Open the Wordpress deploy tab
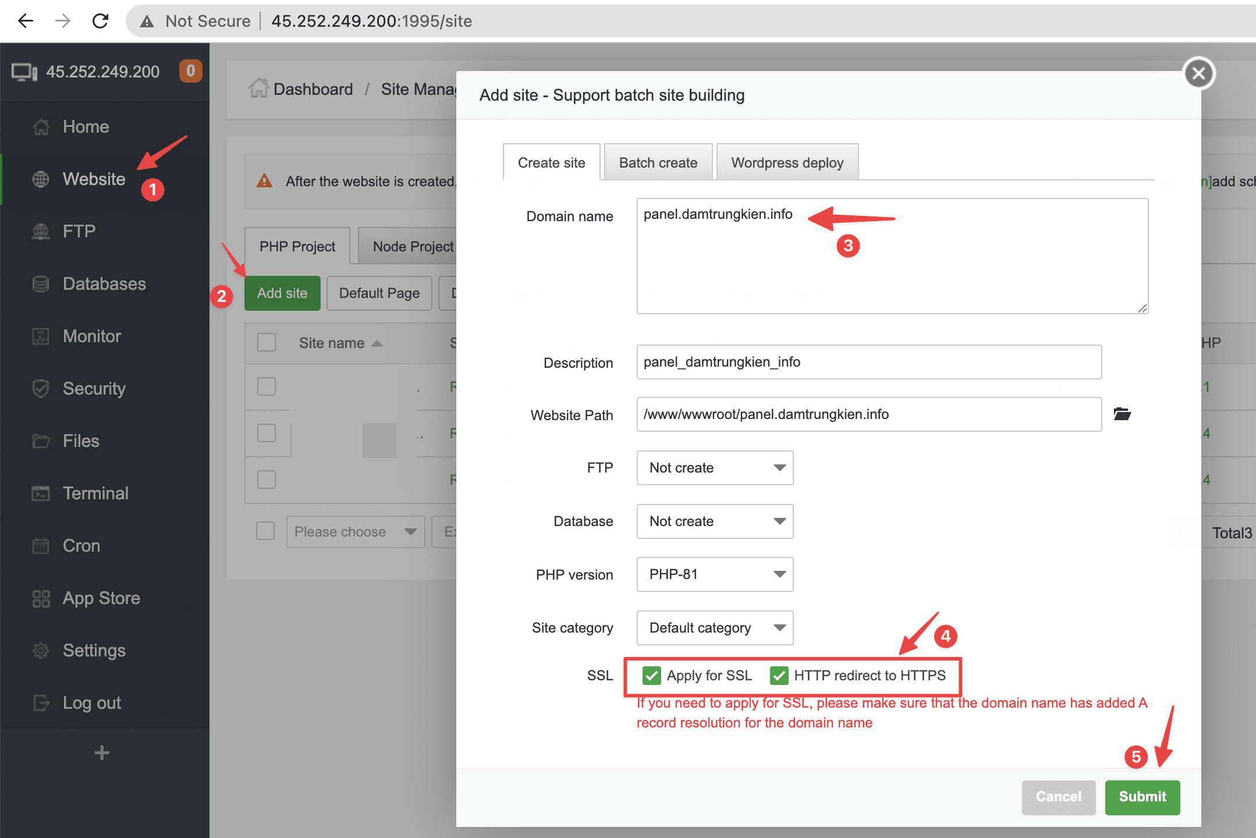This screenshot has width=1256, height=838. coord(787,162)
